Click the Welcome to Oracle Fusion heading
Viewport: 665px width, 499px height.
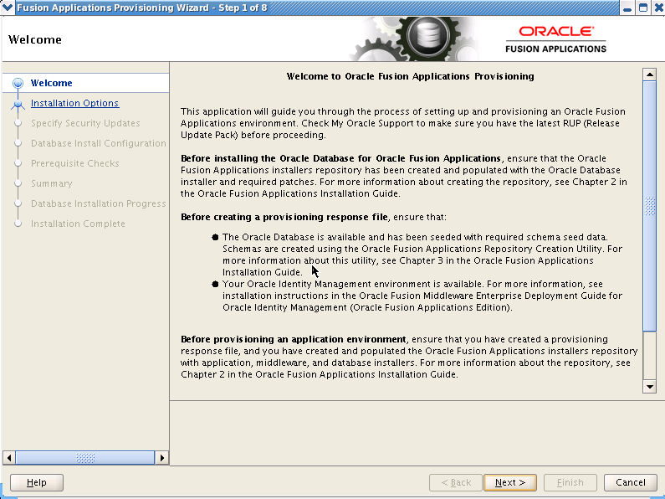410,76
